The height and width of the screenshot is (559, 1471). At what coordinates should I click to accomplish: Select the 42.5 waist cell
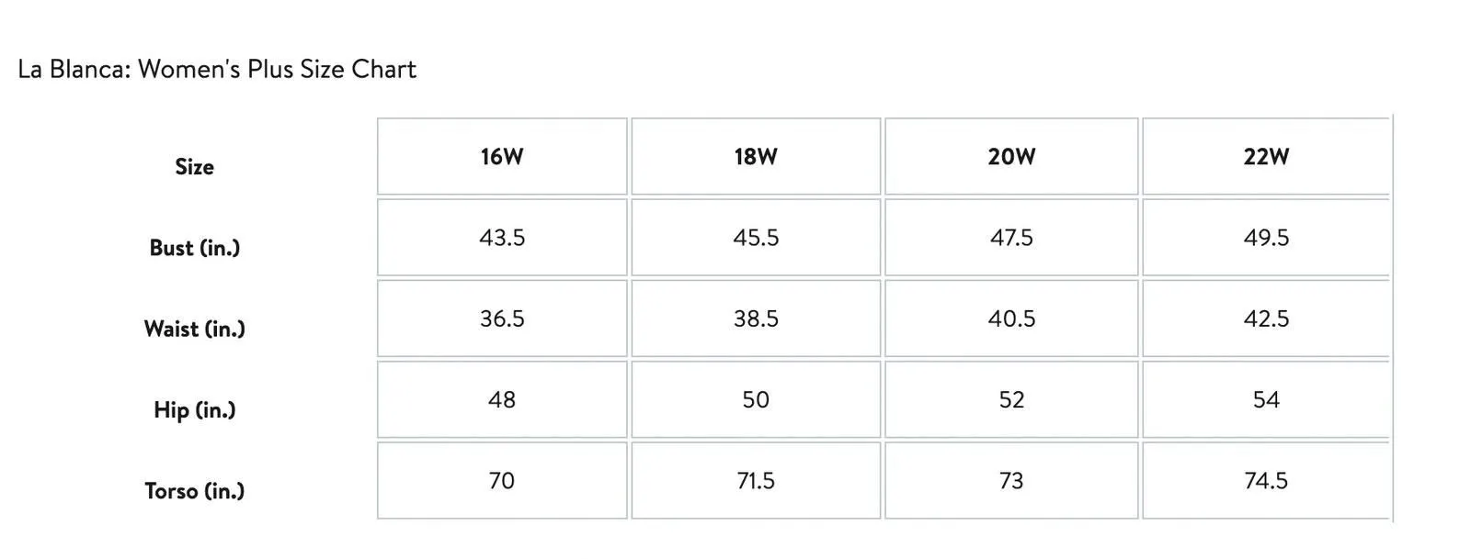point(1266,319)
